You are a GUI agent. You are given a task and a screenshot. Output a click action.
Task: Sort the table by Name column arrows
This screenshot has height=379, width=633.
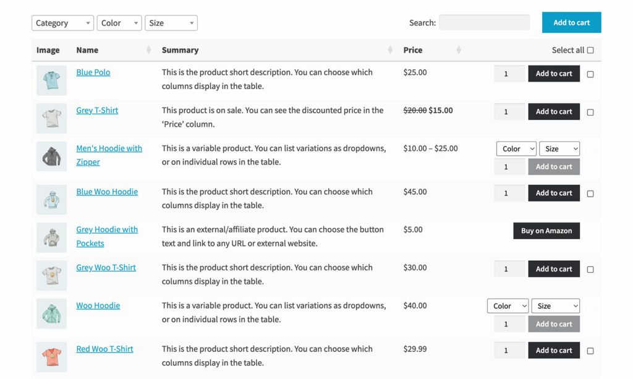pos(148,50)
